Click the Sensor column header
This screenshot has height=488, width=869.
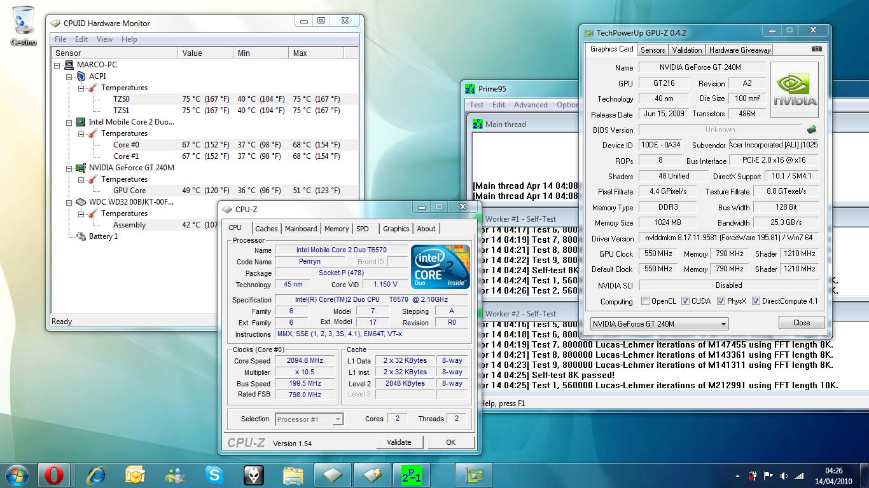[x=115, y=53]
